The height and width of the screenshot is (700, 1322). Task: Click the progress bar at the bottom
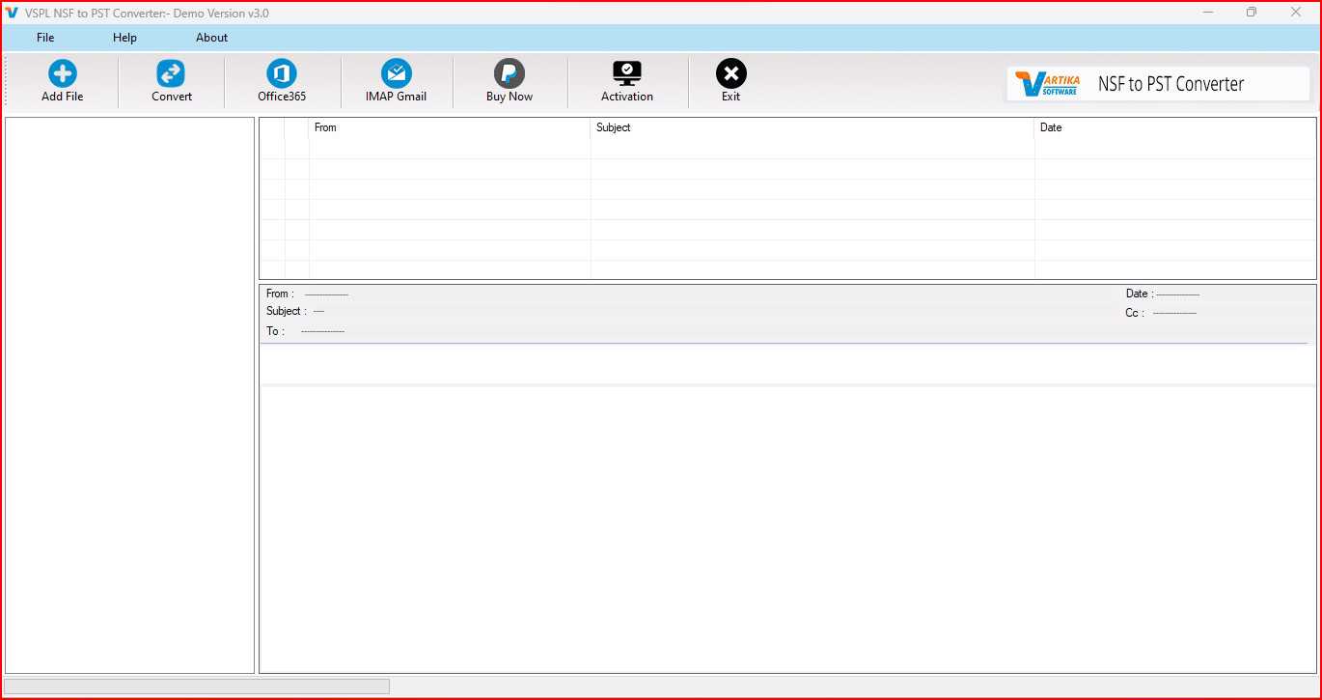[x=197, y=686]
